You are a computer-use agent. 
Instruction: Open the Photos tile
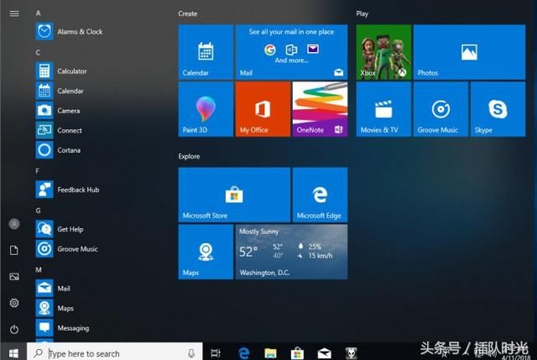click(x=469, y=52)
